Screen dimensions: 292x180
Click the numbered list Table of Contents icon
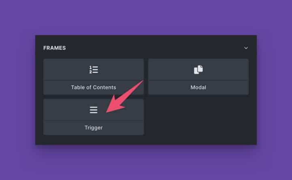(x=94, y=70)
